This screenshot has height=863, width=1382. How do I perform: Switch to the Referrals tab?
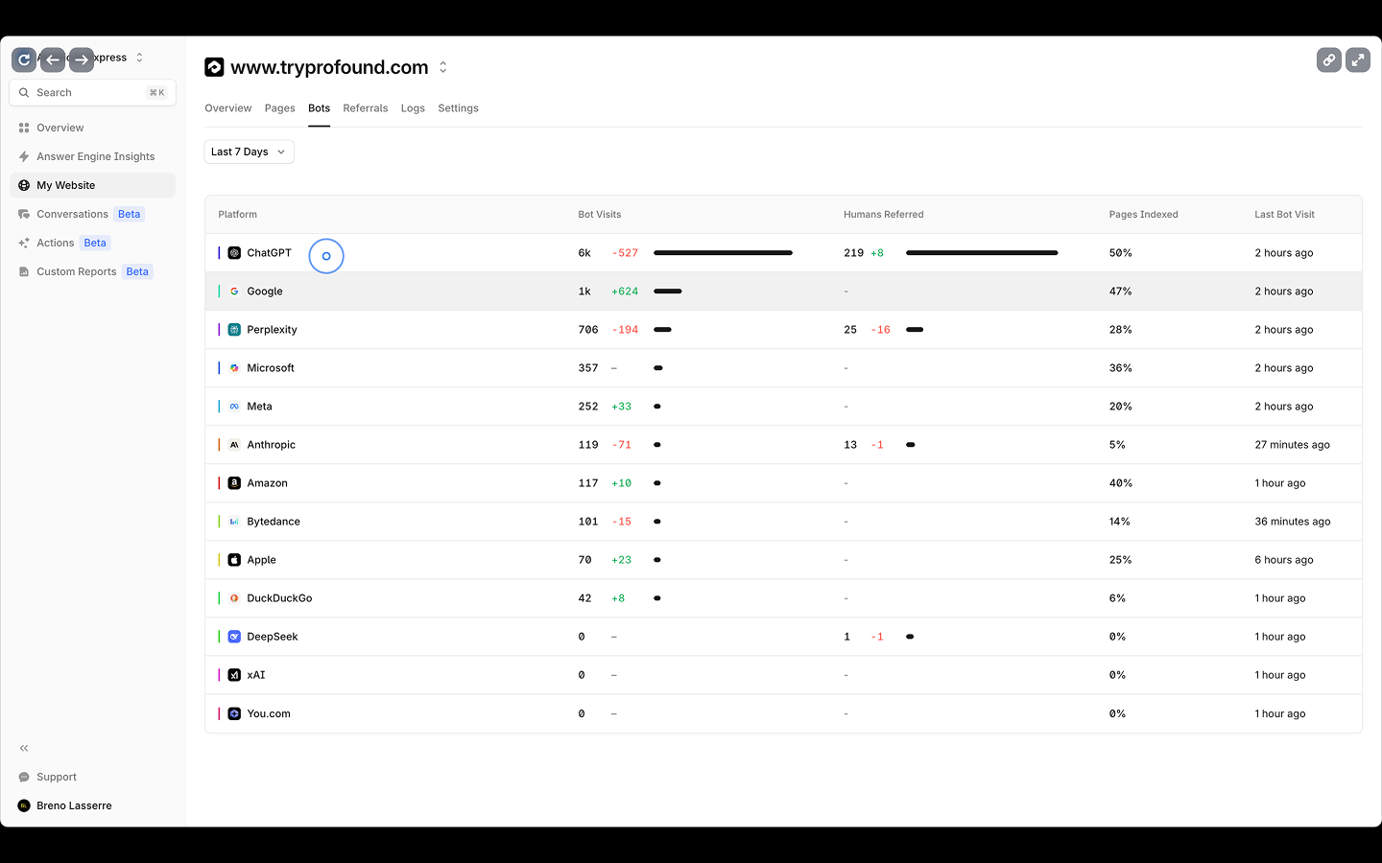point(365,108)
